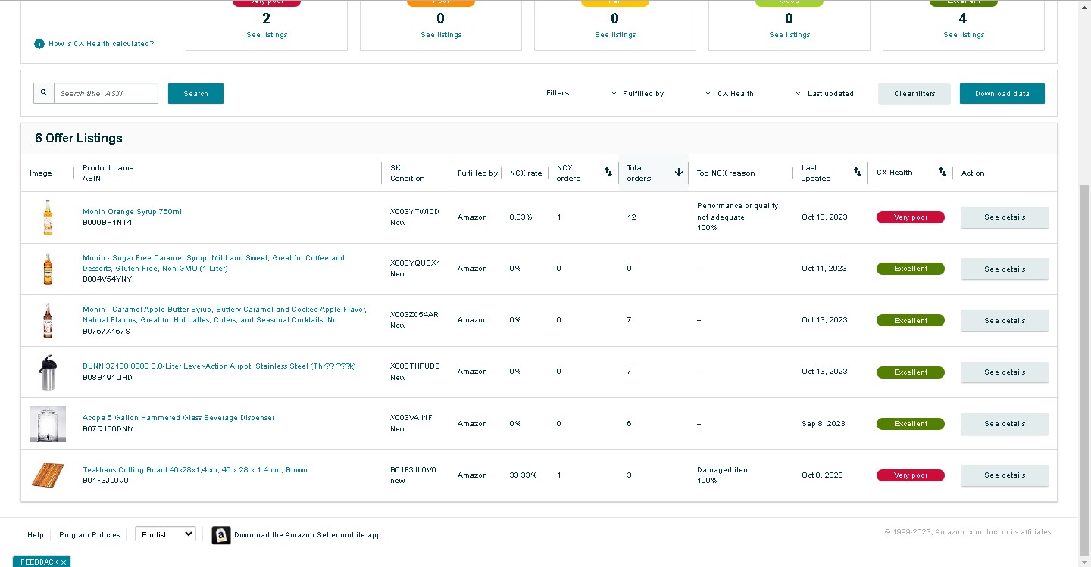Click the Damaged item top NCX reason

(724, 470)
